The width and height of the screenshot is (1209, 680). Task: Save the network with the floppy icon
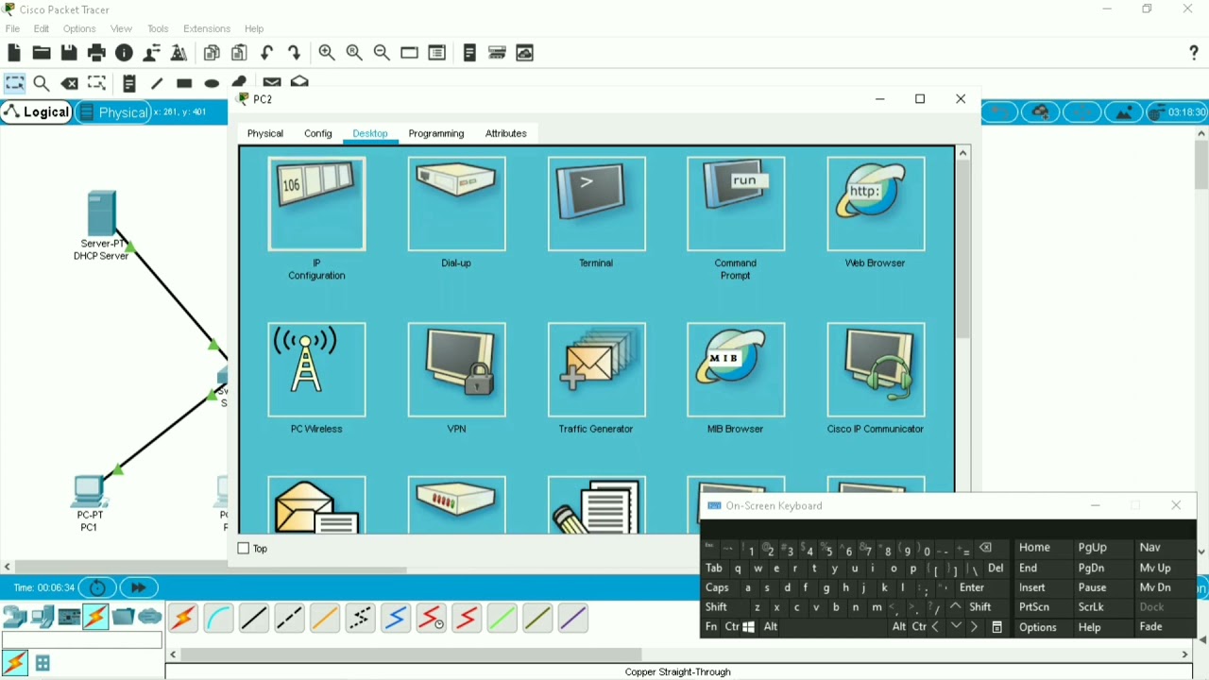coord(69,53)
